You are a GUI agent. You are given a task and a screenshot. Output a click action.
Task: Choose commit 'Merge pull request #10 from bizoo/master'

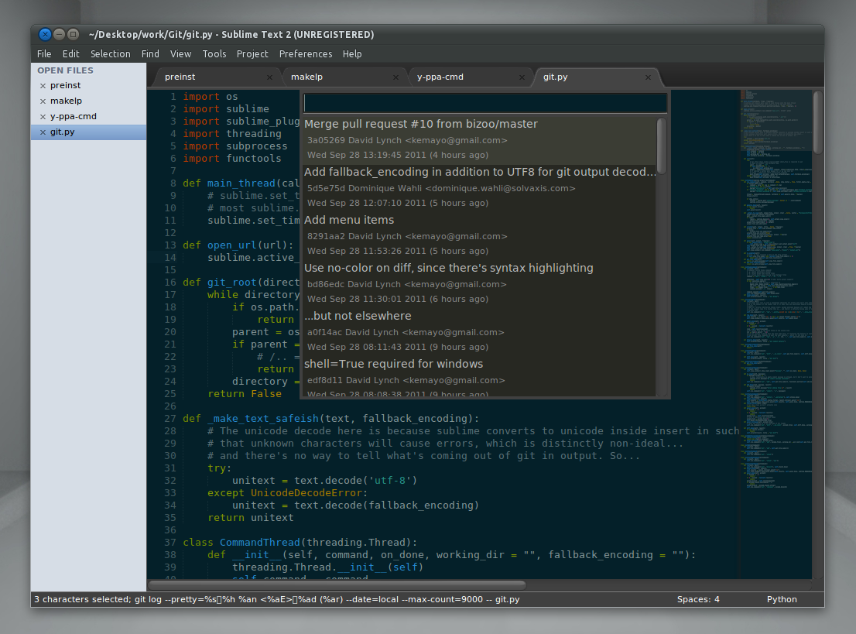point(479,140)
